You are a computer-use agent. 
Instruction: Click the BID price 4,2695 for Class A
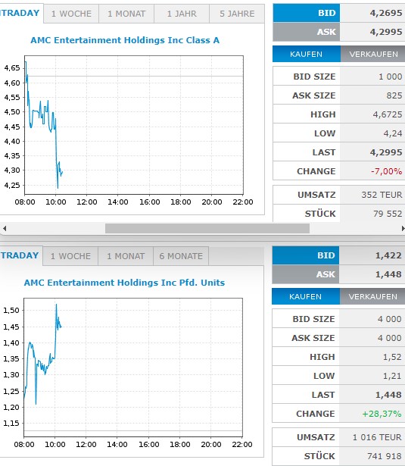coord(386,13)
